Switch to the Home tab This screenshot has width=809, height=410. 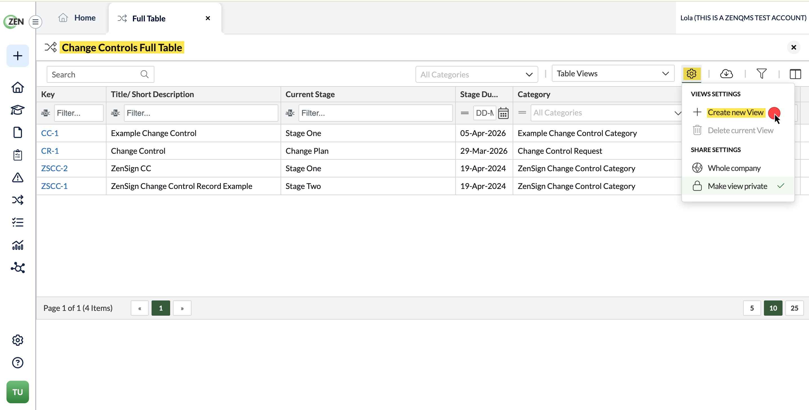tap(77, 18)
